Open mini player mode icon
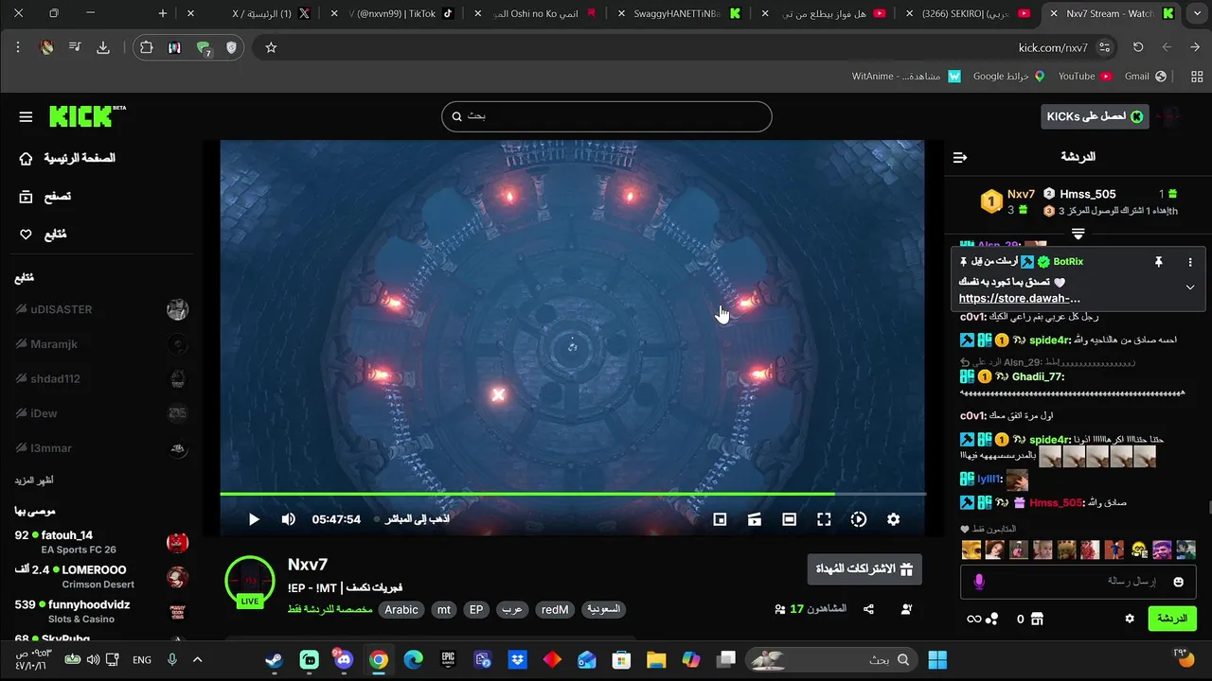Screen dimensions: 1212x681 coord(720,519)
